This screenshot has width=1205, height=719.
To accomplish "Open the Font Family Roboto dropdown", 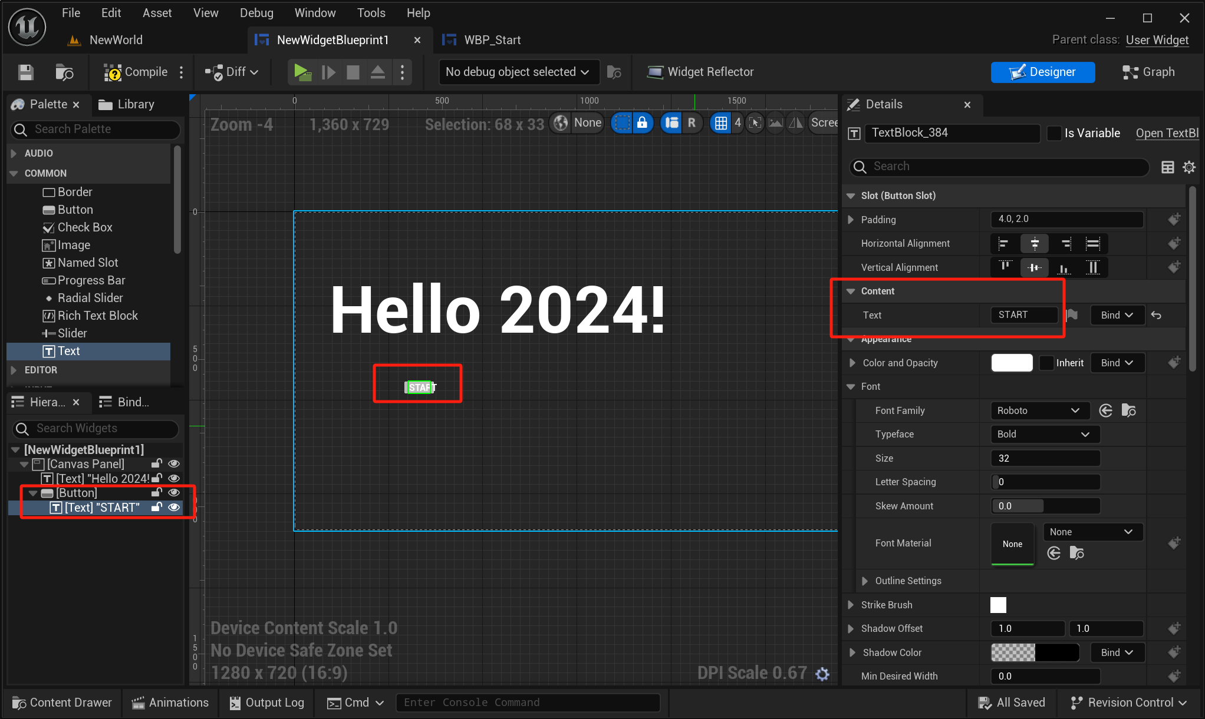I will click(x=1039, y=410).
